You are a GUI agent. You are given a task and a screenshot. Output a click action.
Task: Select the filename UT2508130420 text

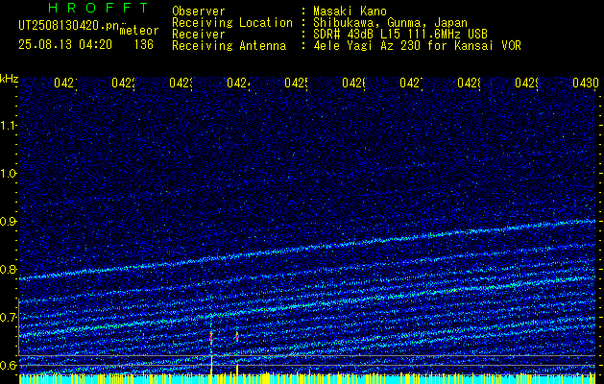66,25
